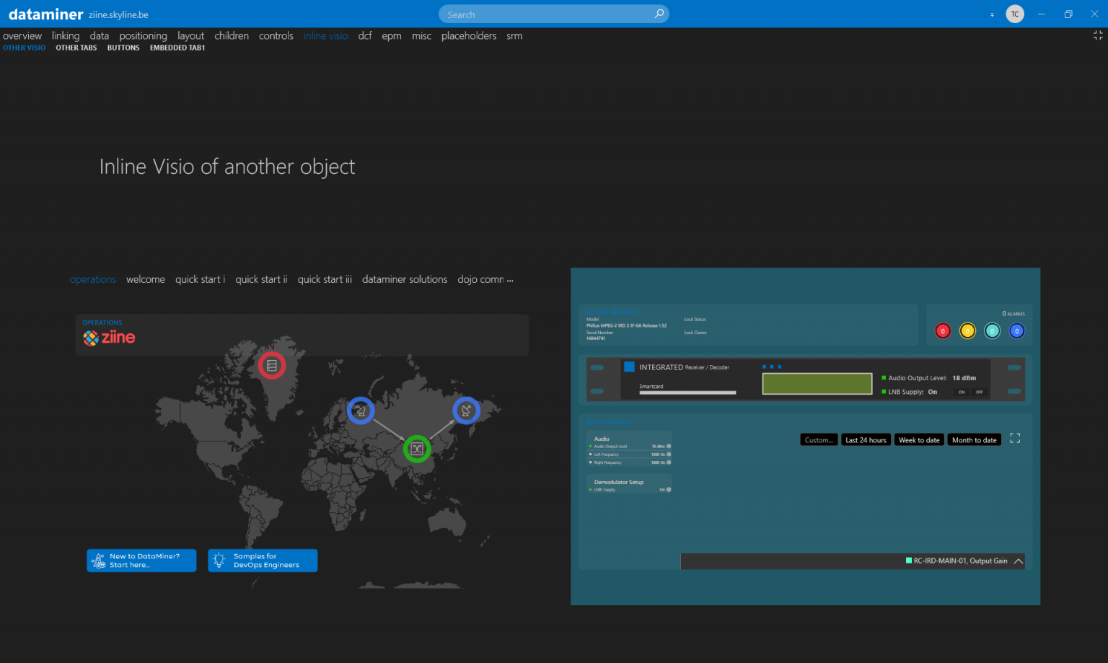Exit full-screen with the collapse corner icon
The height and width of the screenshot is (663, 1108).
point(1098,35)
